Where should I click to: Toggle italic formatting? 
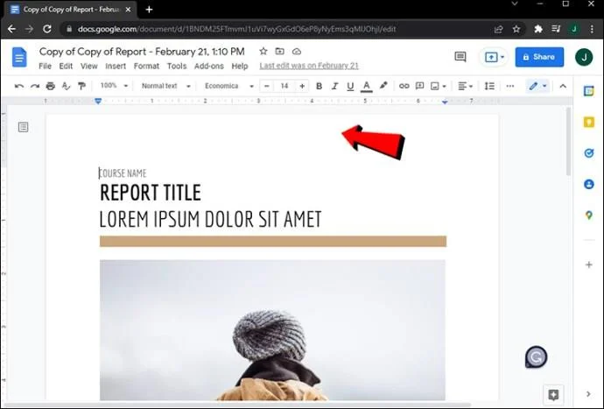[x=334, y=86]
